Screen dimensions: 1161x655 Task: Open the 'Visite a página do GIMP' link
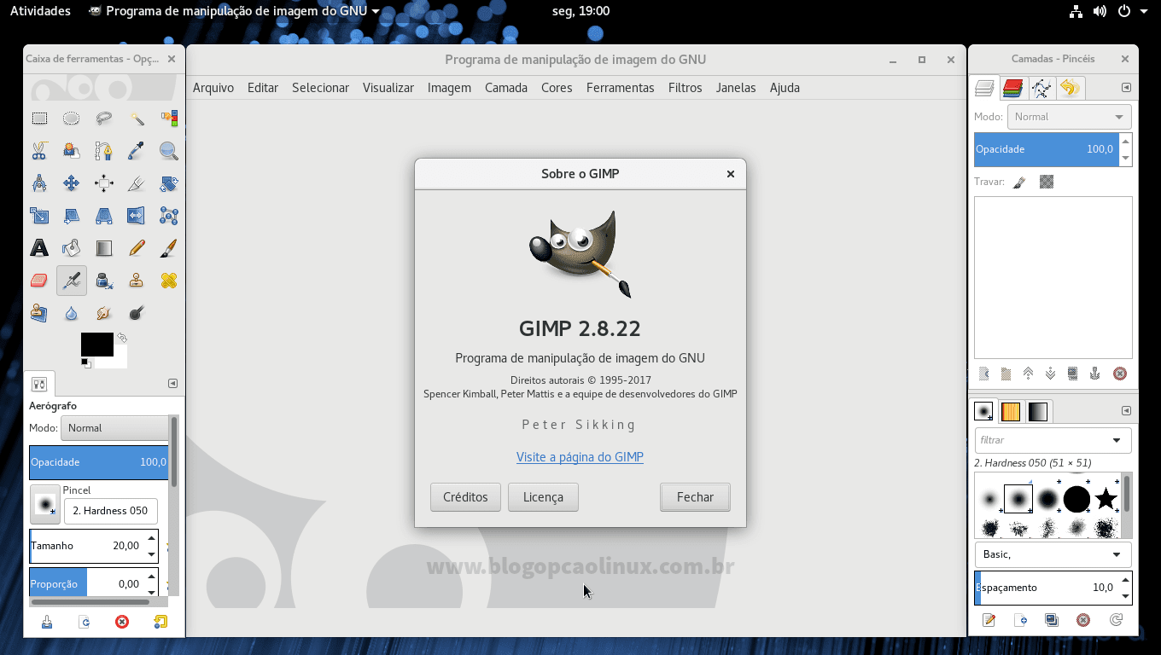pos(580,457)
